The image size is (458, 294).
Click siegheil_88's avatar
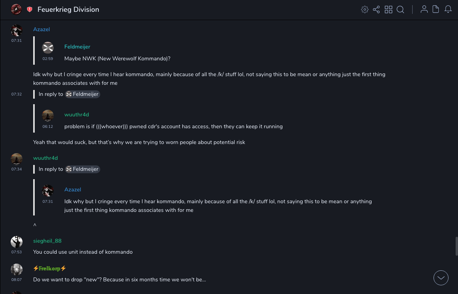(17, 242)
